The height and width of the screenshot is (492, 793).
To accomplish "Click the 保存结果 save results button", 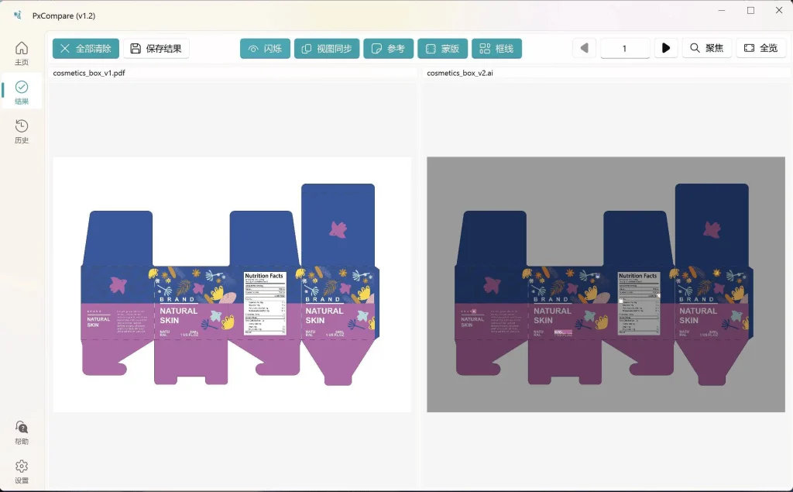I will click(x=156, y=49).
